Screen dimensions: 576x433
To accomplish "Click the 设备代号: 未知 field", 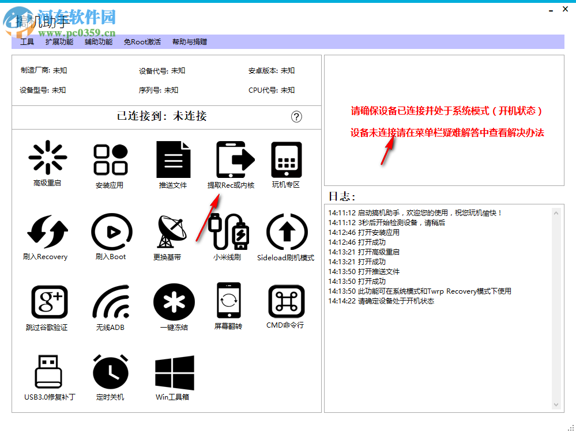I will [x=162, y=71].
